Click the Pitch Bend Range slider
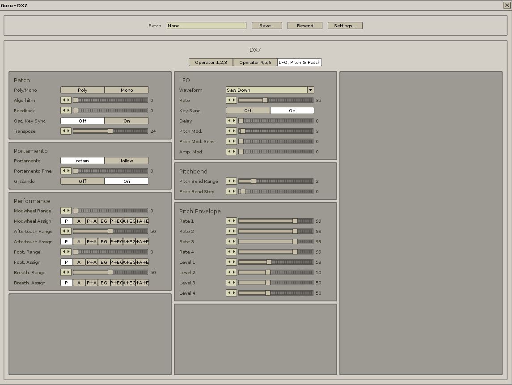 275,181
